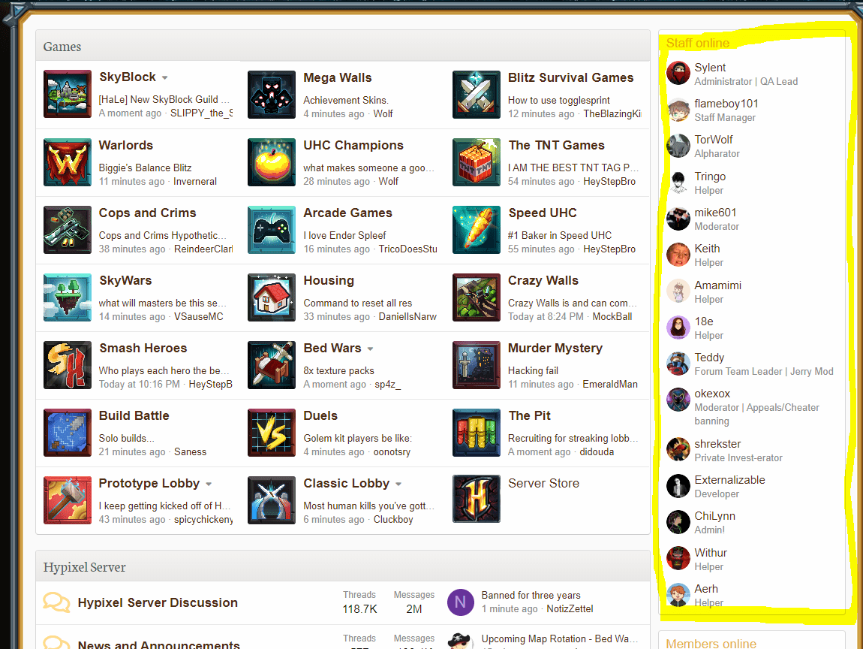Open the Build Battle blueprint icon
The height and width of the screenshot is (649, 863).
point(67,433)
